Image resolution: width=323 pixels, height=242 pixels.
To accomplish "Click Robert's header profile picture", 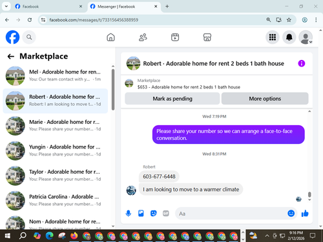I will click(x=133, y=63).
